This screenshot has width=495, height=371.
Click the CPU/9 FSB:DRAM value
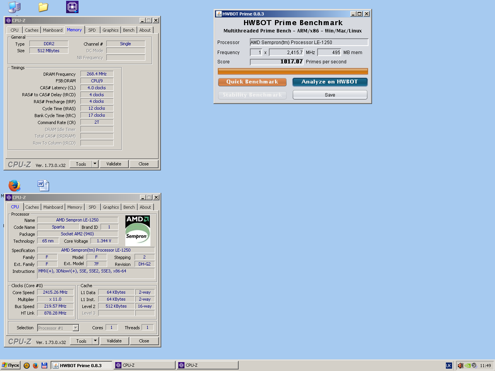click(x=97, y=81)
